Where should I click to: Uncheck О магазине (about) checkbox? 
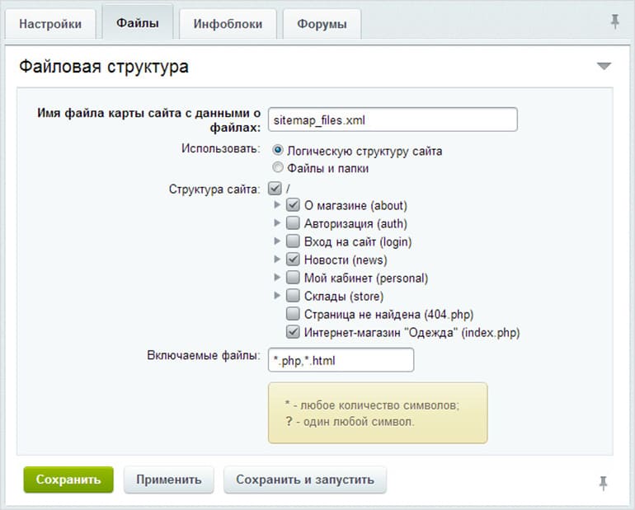point(293,204)
